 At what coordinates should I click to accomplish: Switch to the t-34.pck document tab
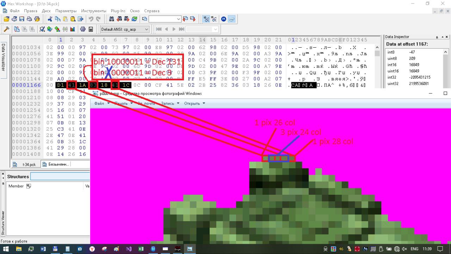point(25,164)
